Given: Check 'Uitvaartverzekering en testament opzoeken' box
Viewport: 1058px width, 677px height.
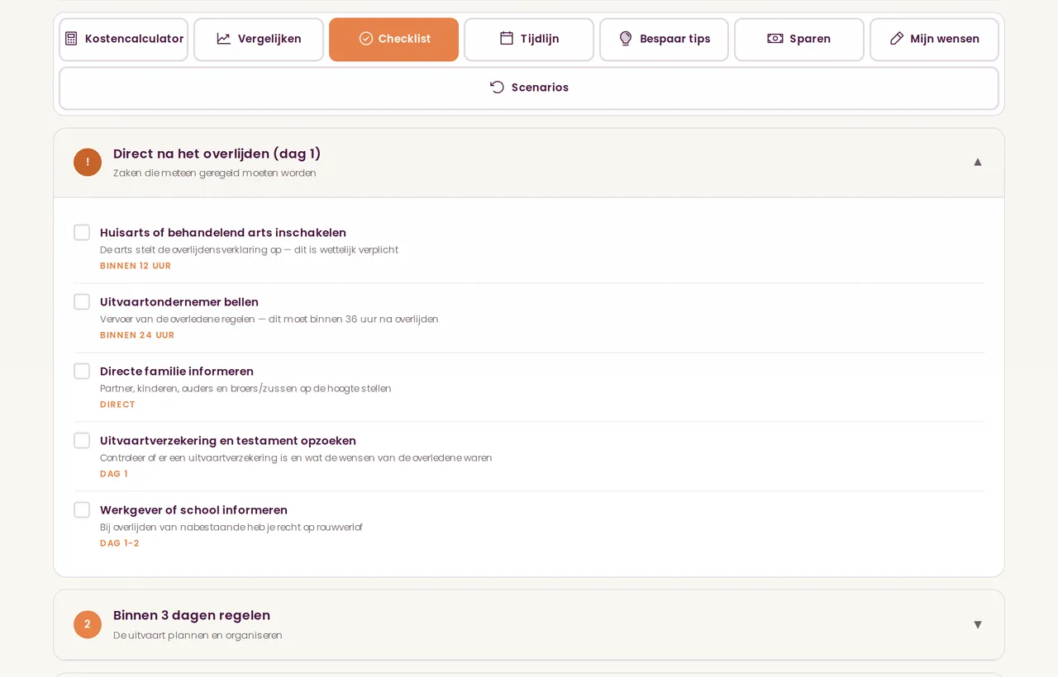Looking at the screenshot, I should coord(82,441).
